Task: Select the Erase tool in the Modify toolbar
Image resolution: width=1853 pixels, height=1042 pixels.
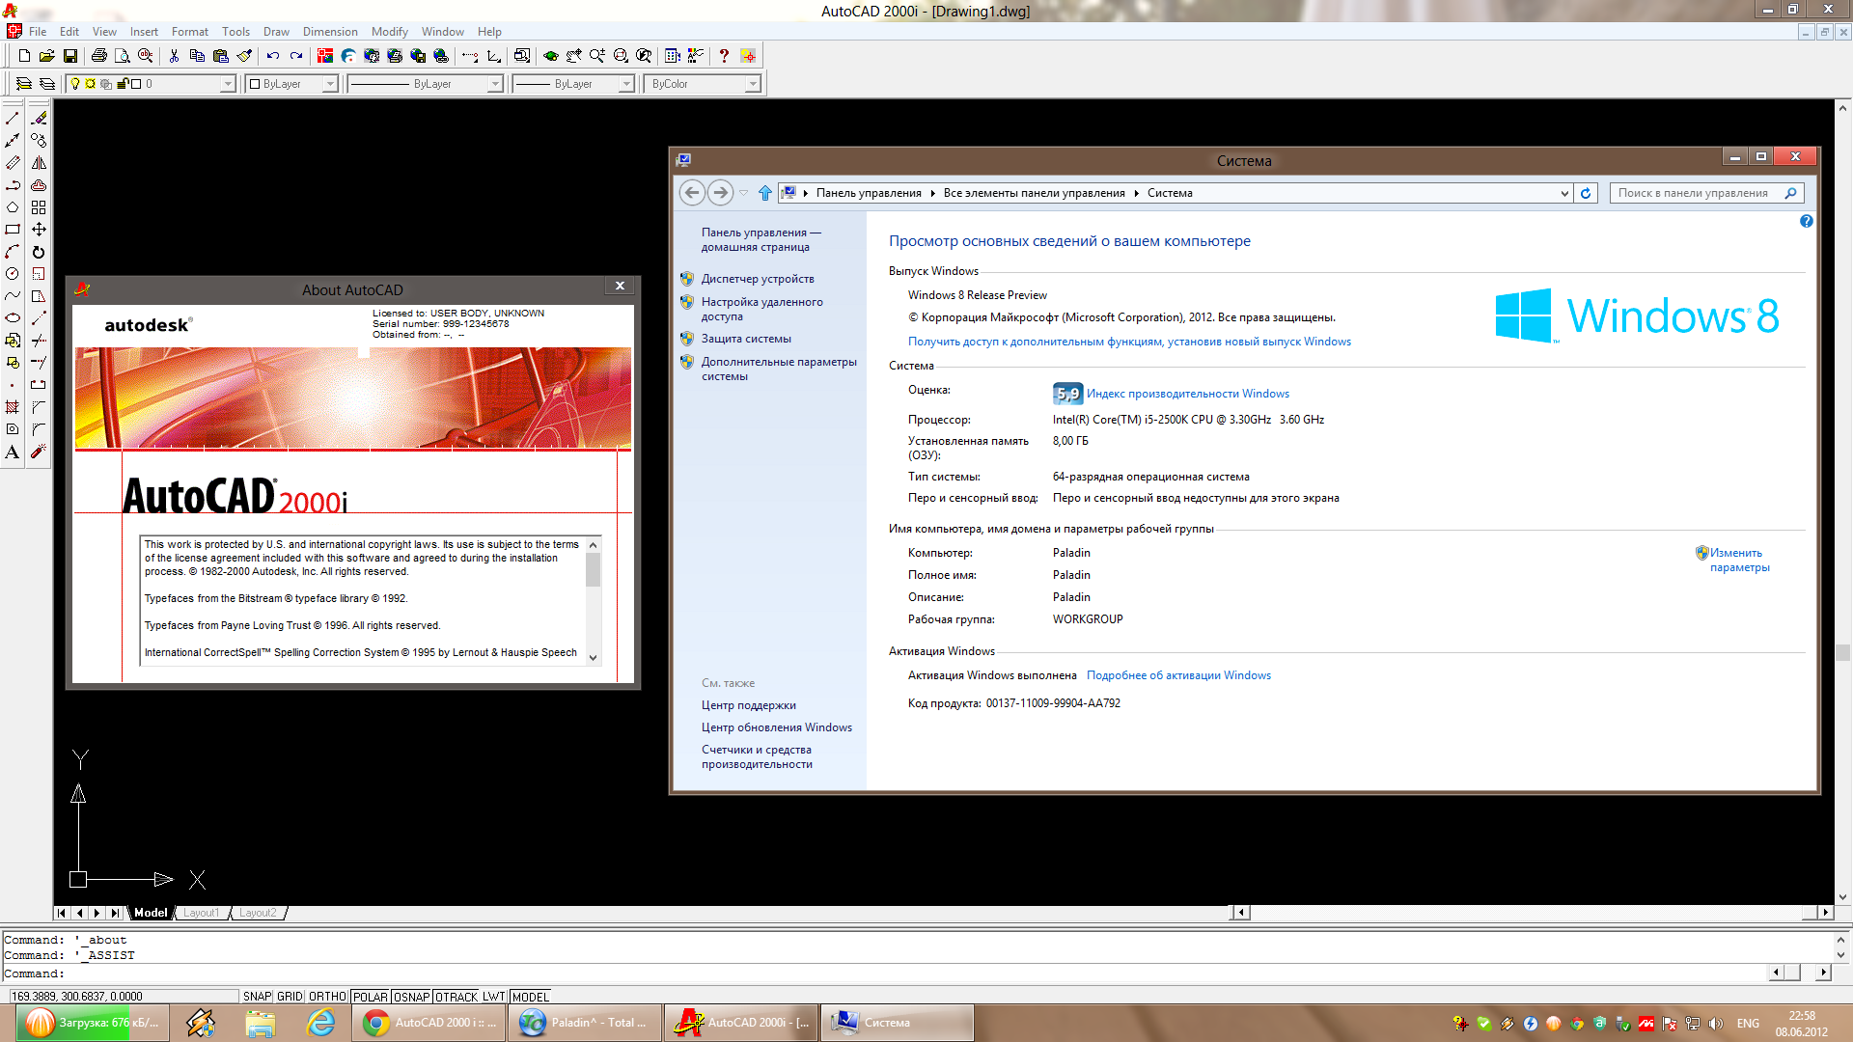Action: click(x=39, y=118)
